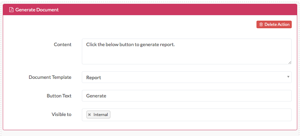Image resolution: width=300 pixels, height=136 pixels.
Task: Click the Content field label
Action: (x=62, y=44)
